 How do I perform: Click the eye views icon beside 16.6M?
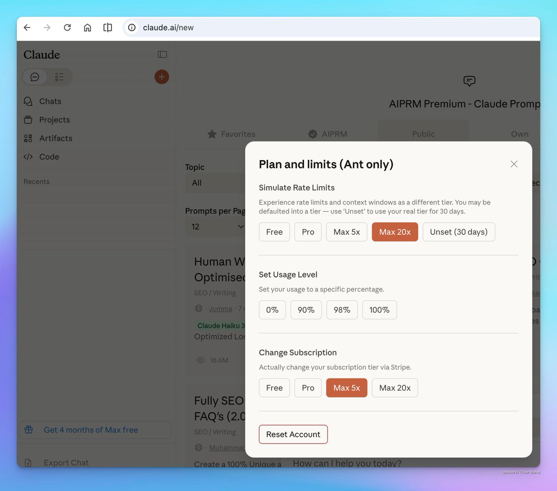click(201, 360)
